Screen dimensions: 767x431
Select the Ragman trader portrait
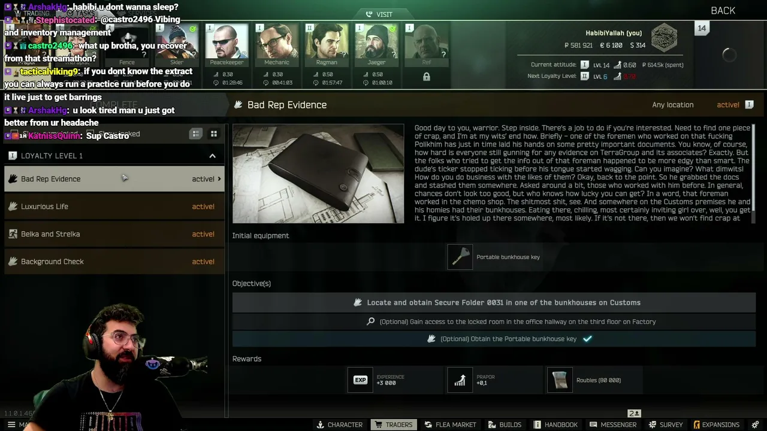[x=327, y=41]
